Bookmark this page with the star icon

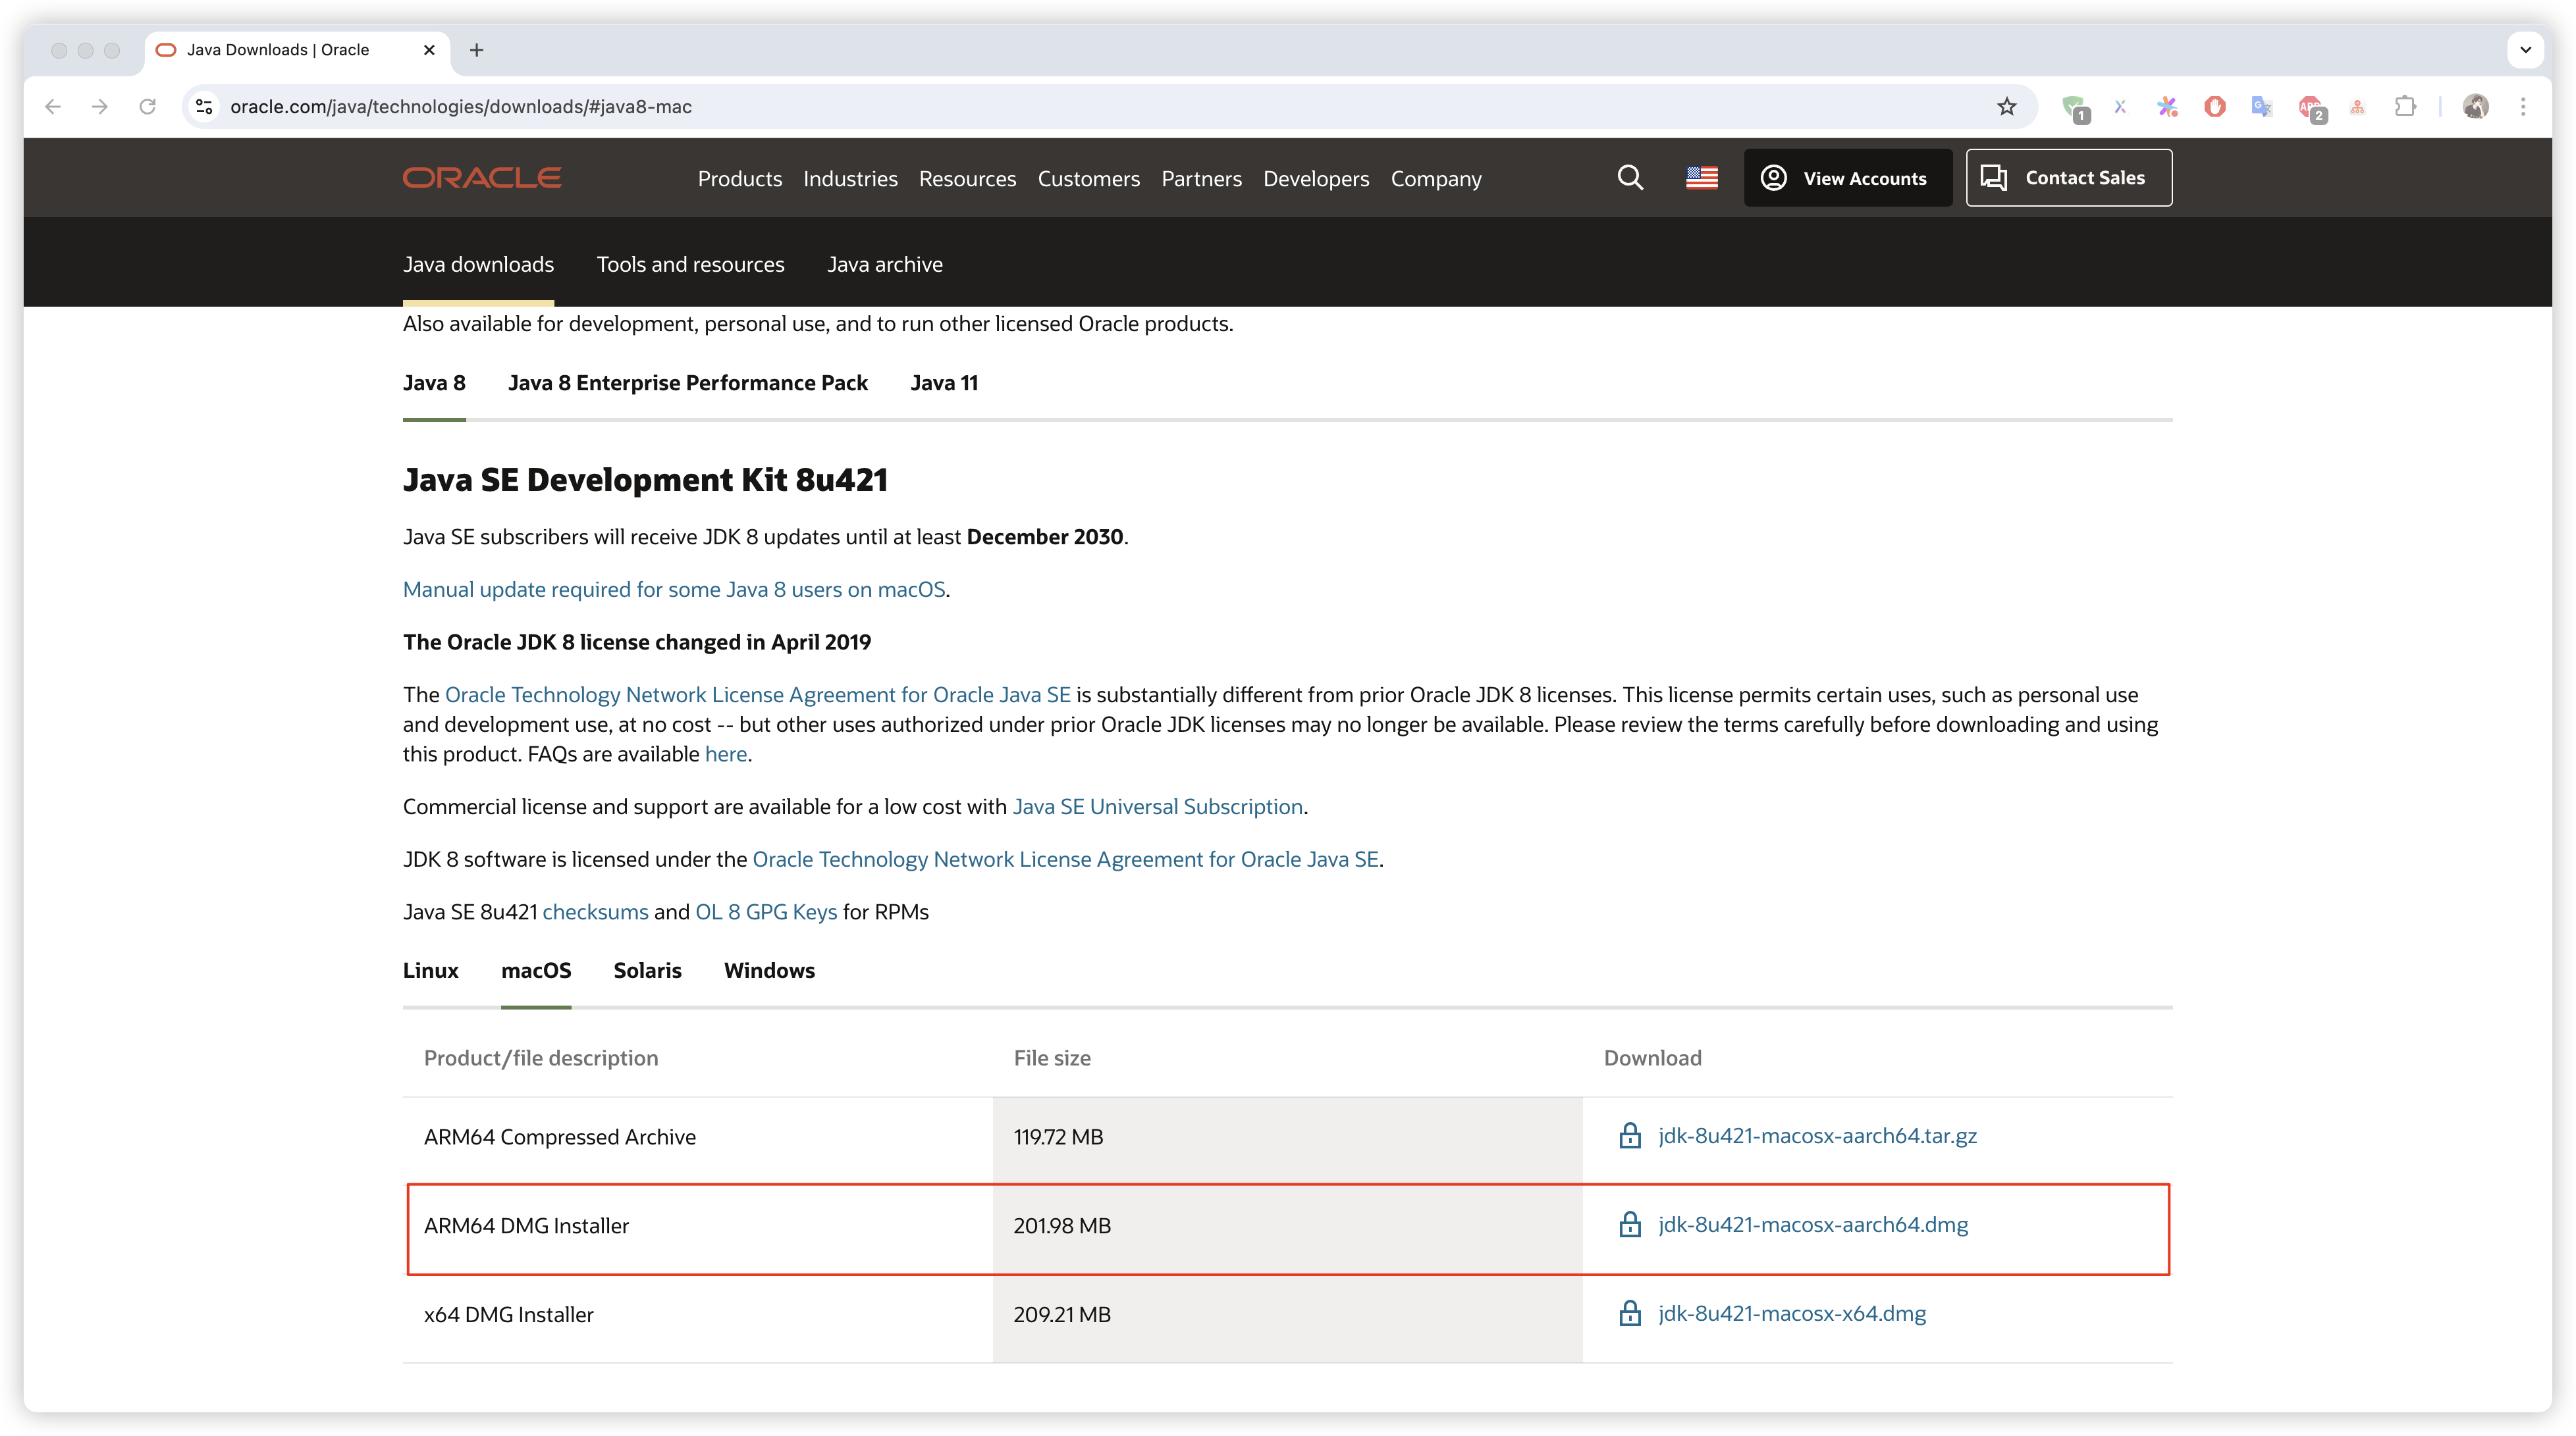pyautogui.click(x=2006, y=107)
